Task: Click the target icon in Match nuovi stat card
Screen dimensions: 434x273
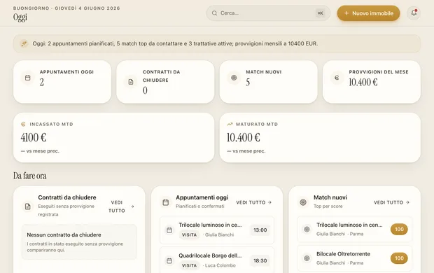Action: pyautogui.click(x=234, y=78)
